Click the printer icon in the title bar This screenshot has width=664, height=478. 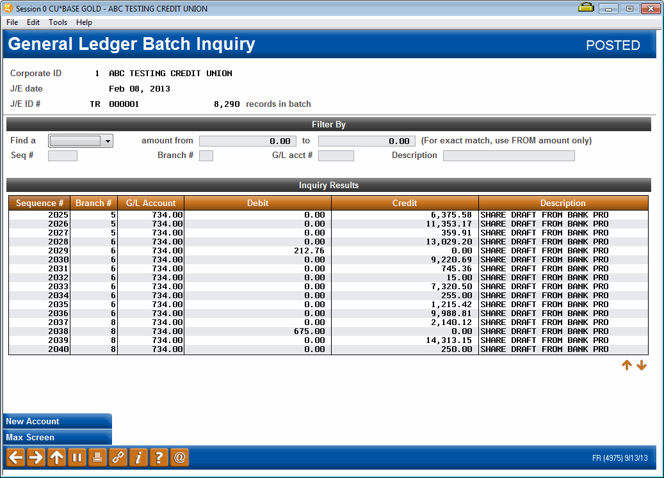[586, 8]
